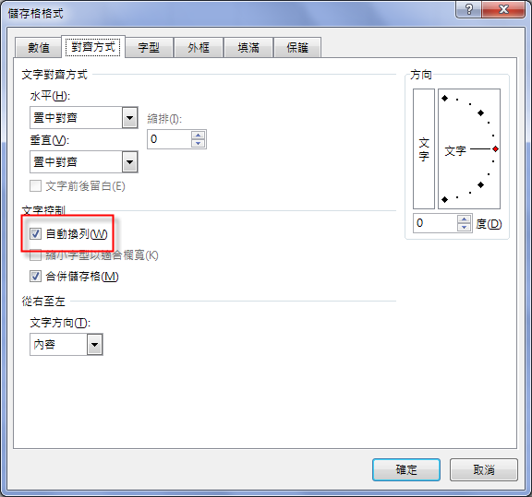The image size is (532, 497).
Task: Click the red diamond in orientation dial
Action: [x=495, y=148]
